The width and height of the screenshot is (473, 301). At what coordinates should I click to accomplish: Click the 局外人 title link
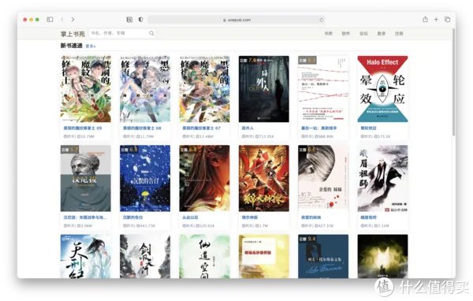248,128
